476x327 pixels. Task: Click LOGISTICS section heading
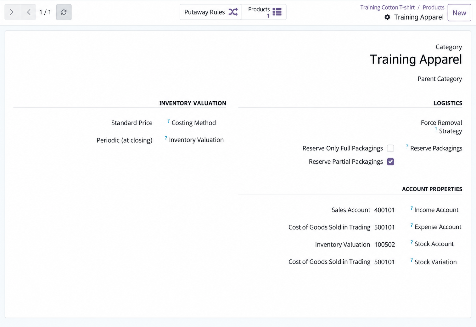(448, 103)
